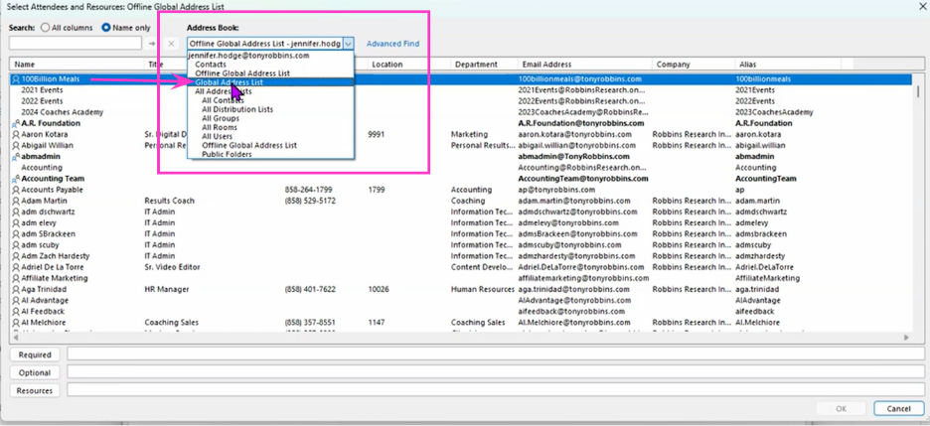Screen dimensions: 930x426
Task: Click the Resources input field
Action: point(495,390)
